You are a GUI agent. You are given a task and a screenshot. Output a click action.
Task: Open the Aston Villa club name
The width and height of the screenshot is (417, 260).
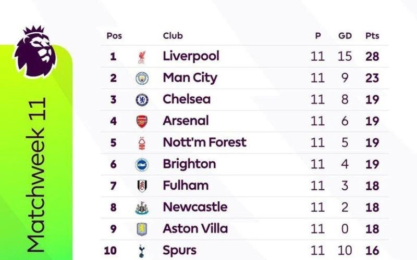(195, 229)
